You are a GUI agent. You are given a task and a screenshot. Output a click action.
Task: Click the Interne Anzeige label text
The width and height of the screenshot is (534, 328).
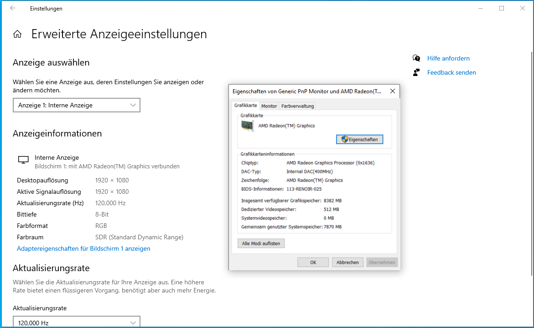57,157
